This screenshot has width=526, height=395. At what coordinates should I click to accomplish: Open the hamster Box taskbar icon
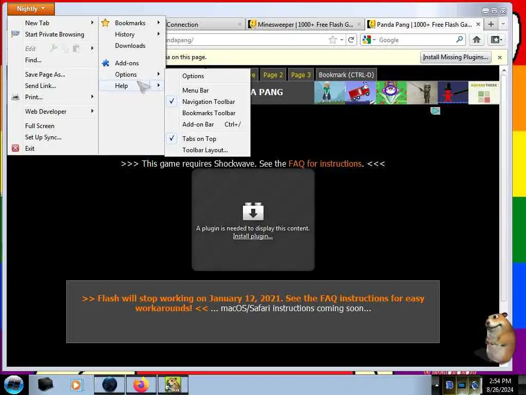click(x=173, y=385)
